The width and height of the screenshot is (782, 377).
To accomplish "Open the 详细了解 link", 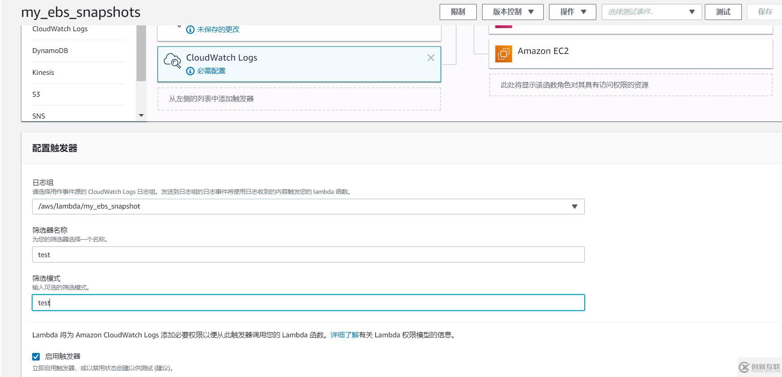I will pos(345,335).
